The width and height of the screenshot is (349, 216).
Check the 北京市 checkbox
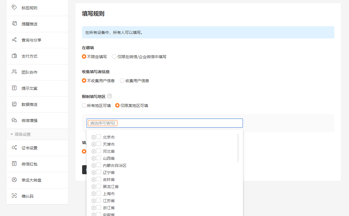[x=99, y=137]
